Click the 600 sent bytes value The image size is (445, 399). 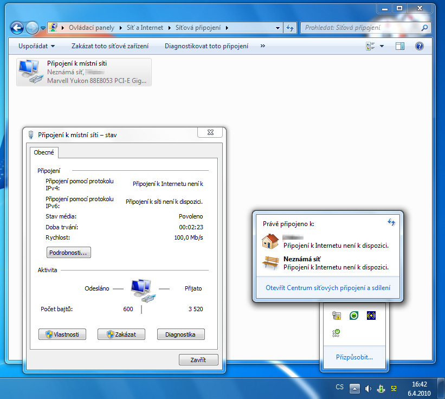click(x=128, y=309)
